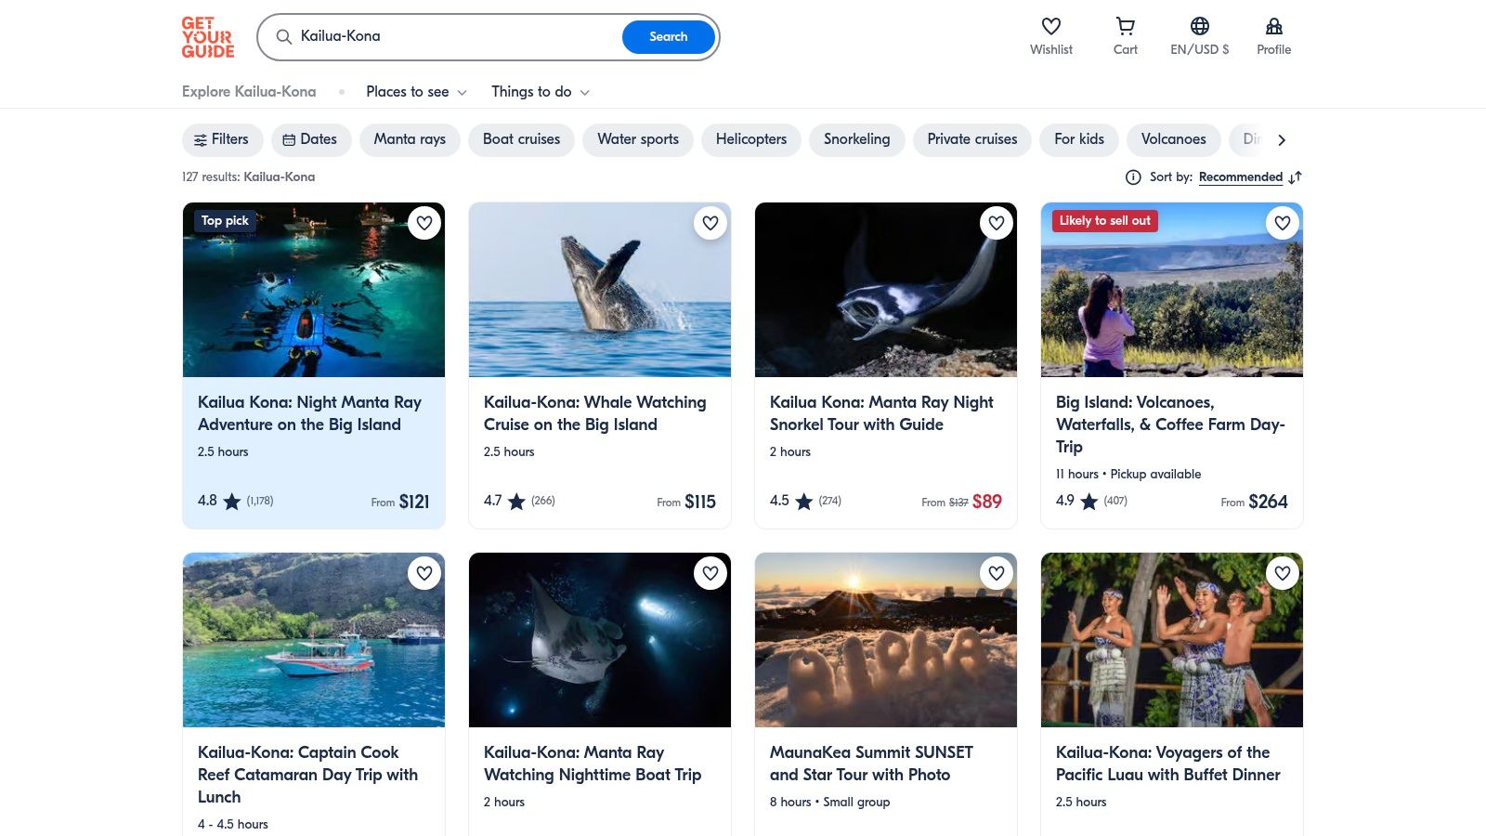The image size is (1486, 836).
Task: Select the Volcanoes category filter
Action: pyautogui.click(x=1173, y=139)
